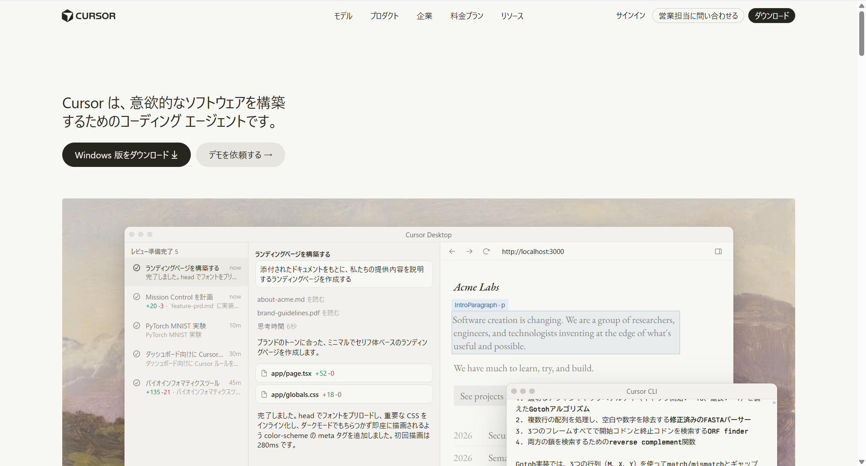Click the browser back arrow in Cursor Desktop

(x=452, y=251)
